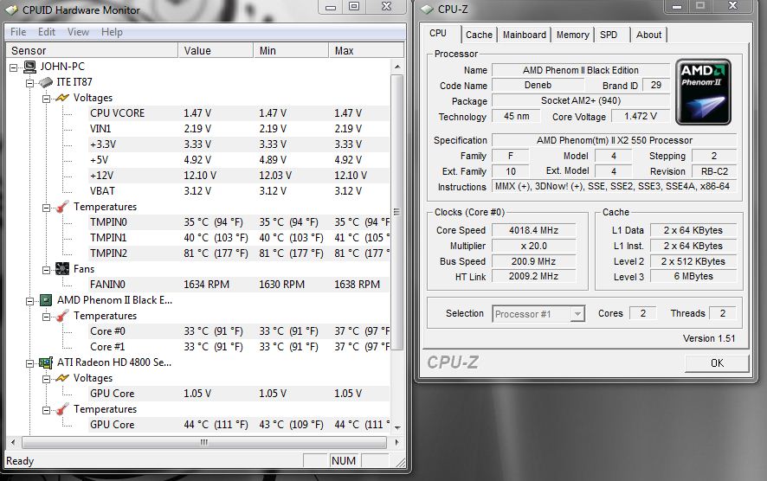Click the Fans icon in sensor tree

click(62, 269)
